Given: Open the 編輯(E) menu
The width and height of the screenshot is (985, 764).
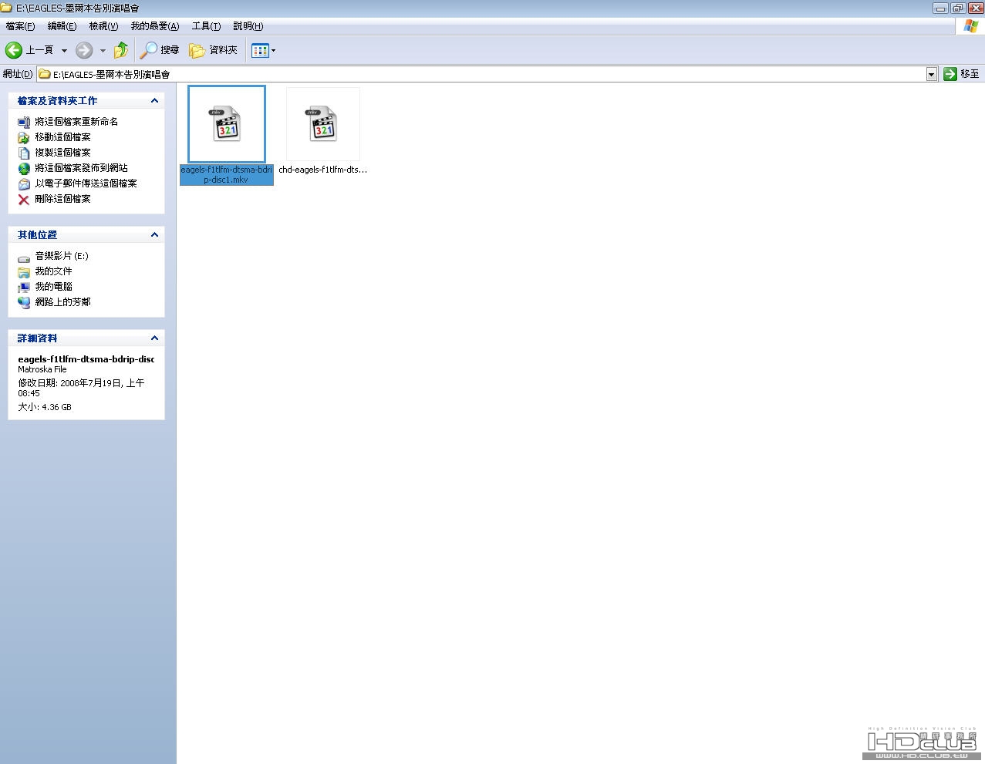Looking at the screenshot, I should [x=62, y=26].
